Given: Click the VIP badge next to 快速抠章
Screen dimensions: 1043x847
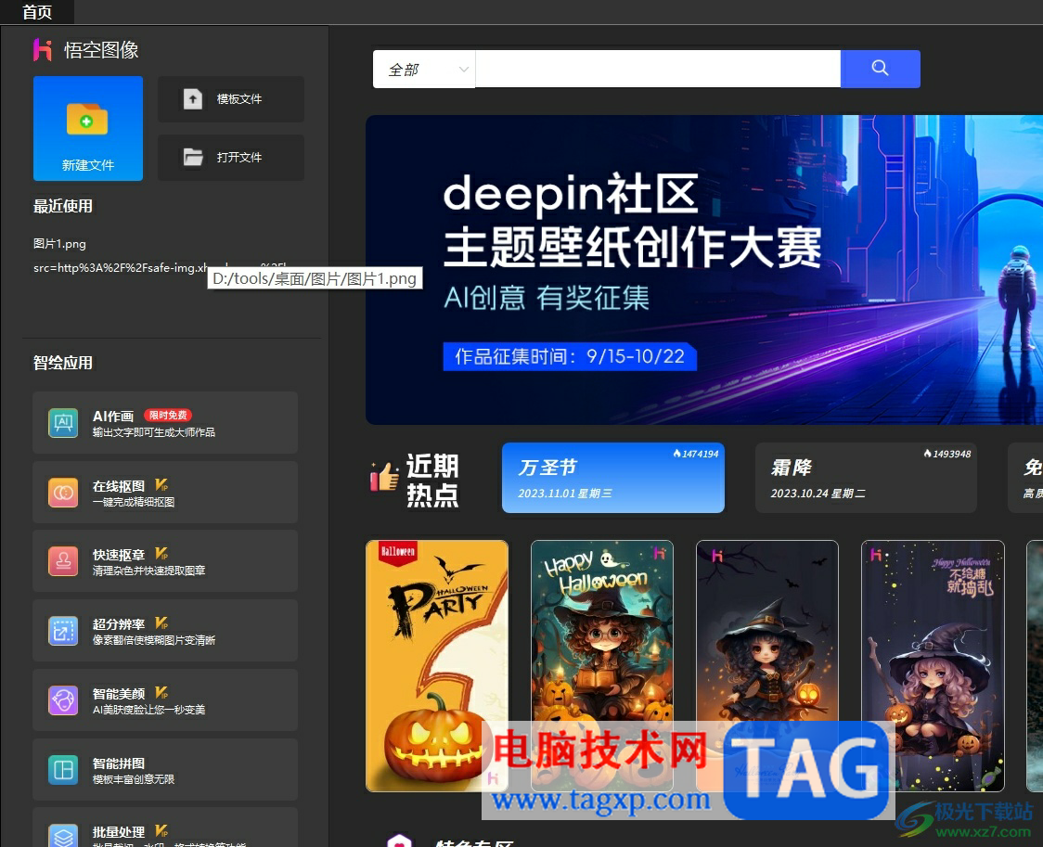Looking at the screenshot, I should [x=161, y=555].
